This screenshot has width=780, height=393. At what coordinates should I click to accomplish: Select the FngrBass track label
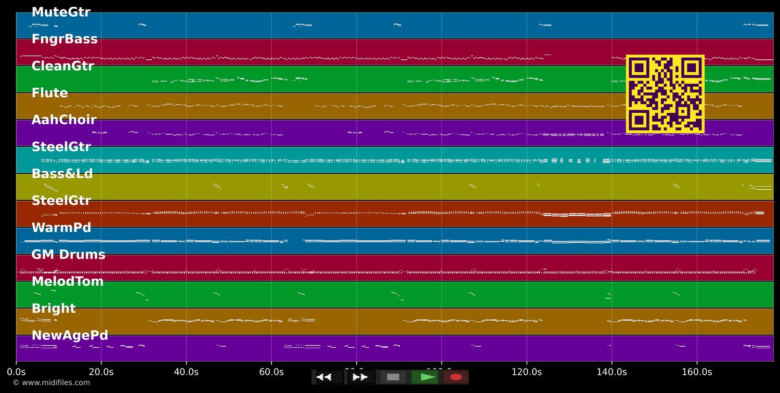pos(64,40)
